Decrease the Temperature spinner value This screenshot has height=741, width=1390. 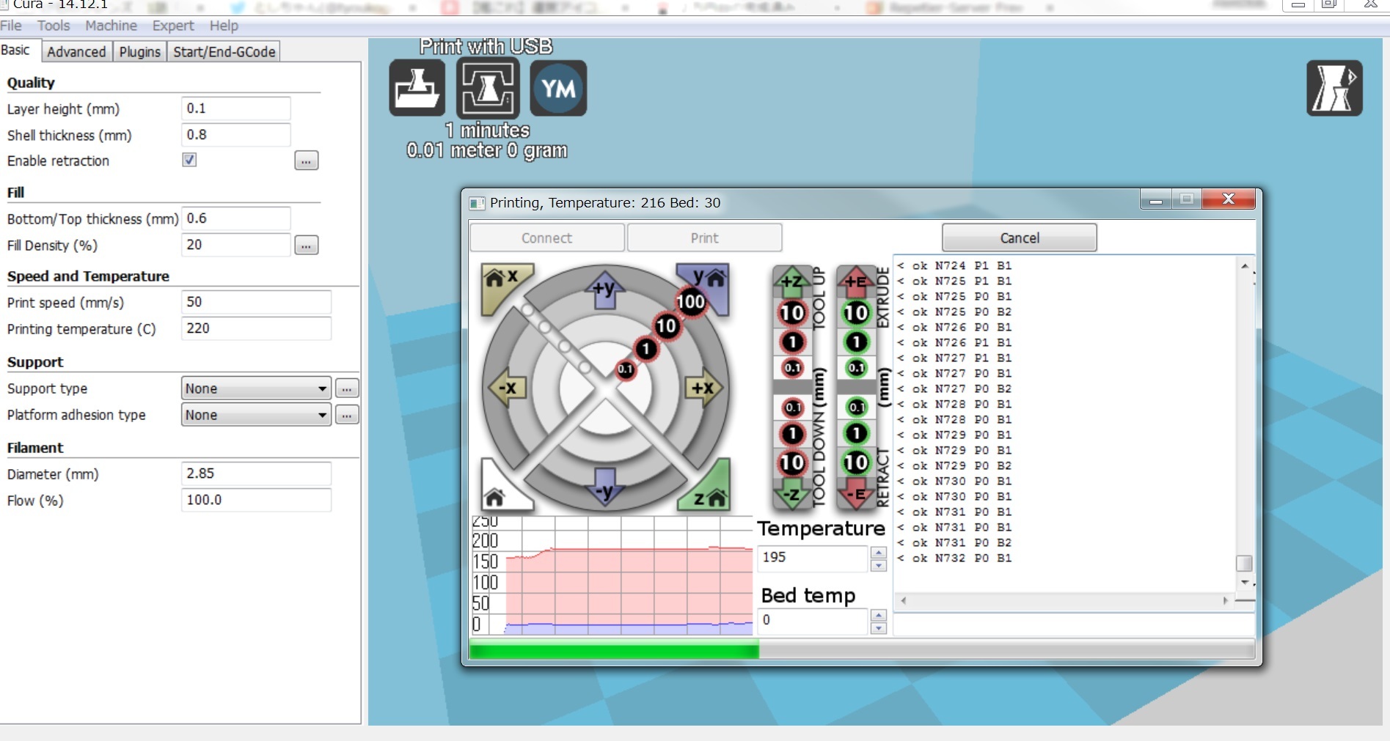coord(879,565)
